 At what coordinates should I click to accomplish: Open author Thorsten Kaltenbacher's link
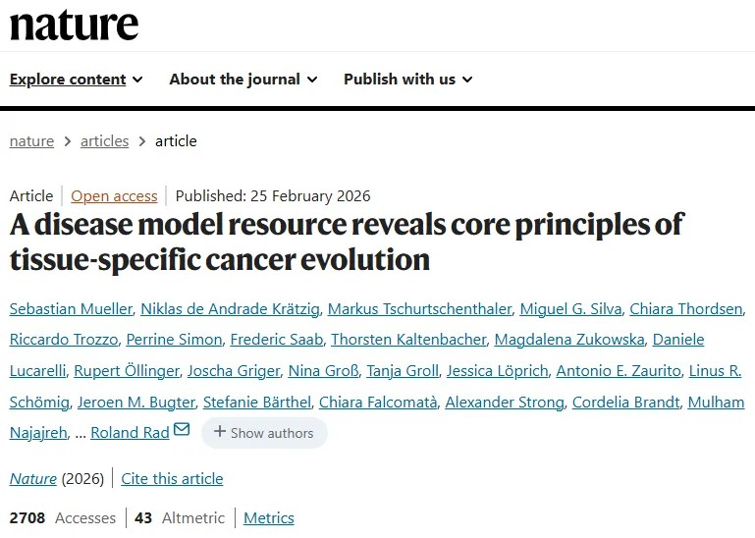click(408, 340)
